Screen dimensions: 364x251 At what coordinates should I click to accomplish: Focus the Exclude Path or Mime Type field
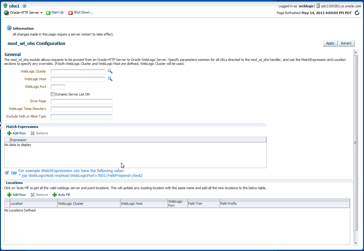pos(82,117)
